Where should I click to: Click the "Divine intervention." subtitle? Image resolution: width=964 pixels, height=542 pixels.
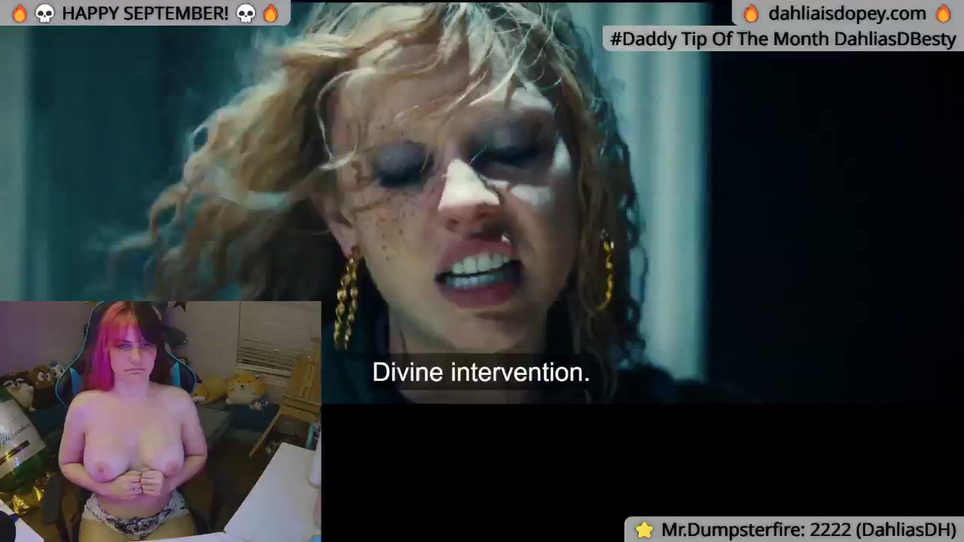coord(481,372)
